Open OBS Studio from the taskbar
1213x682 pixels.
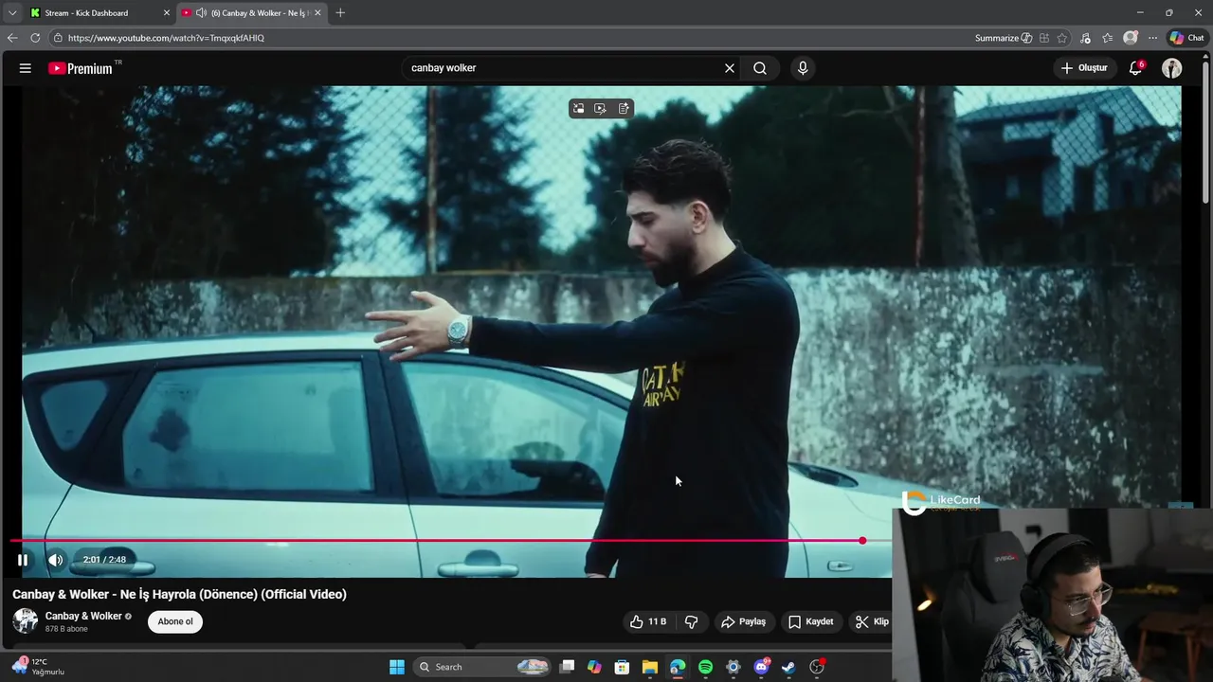817,667
